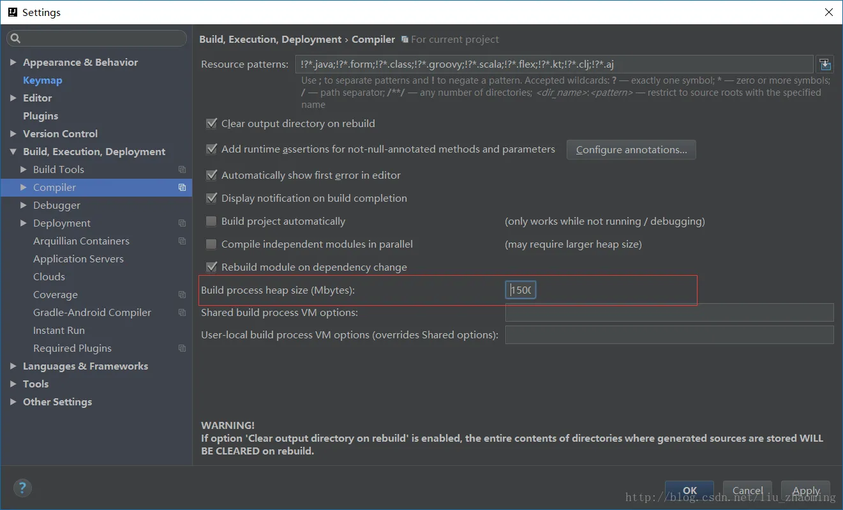
Task: Uncheck Rebuild module on dependency change
Action: 211,267
